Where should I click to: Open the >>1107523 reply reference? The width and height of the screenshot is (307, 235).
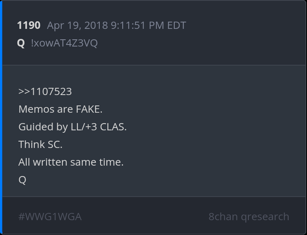[45, 91]
